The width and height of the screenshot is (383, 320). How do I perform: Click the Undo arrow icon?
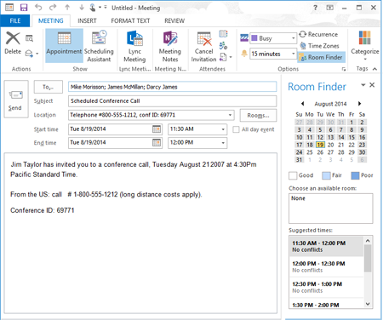pos(38,8)
